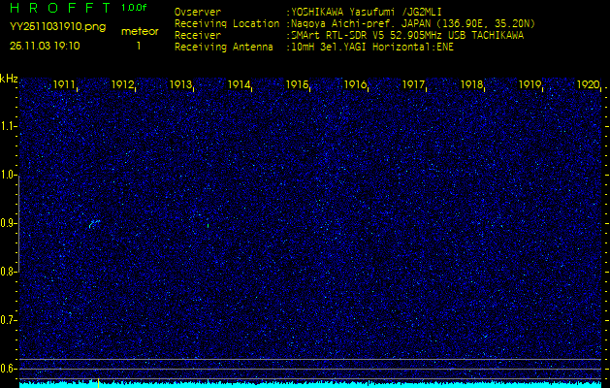610x388 pixels.
Task: Click the meteor label
Action: [140, 31]
